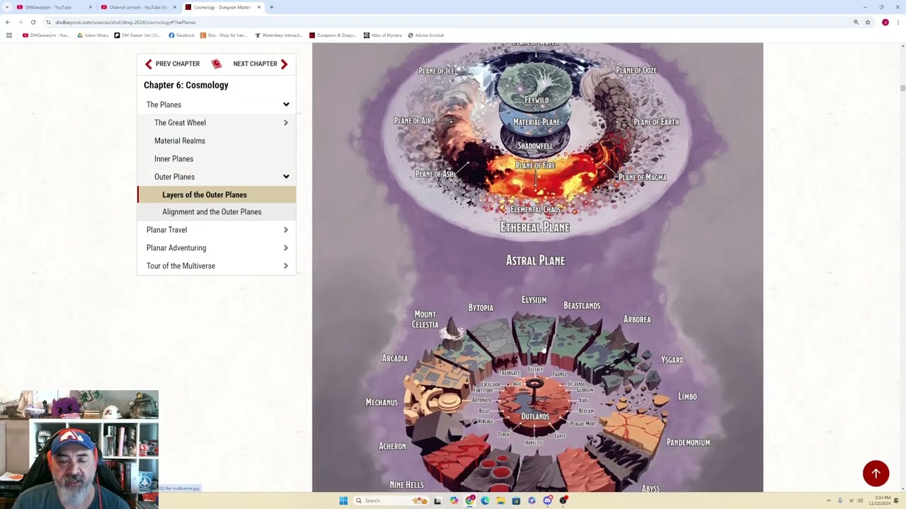The width and height of the screenshot is (906, 509).
Task: Open the Tour of the Multiverse link
Action: [x=180, y=266]
